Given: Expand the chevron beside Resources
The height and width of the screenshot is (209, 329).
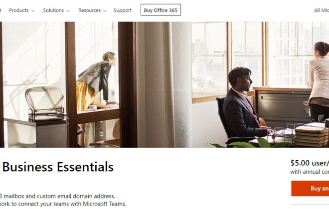Looking at the screenshot, I should click(x=105, y=10).
